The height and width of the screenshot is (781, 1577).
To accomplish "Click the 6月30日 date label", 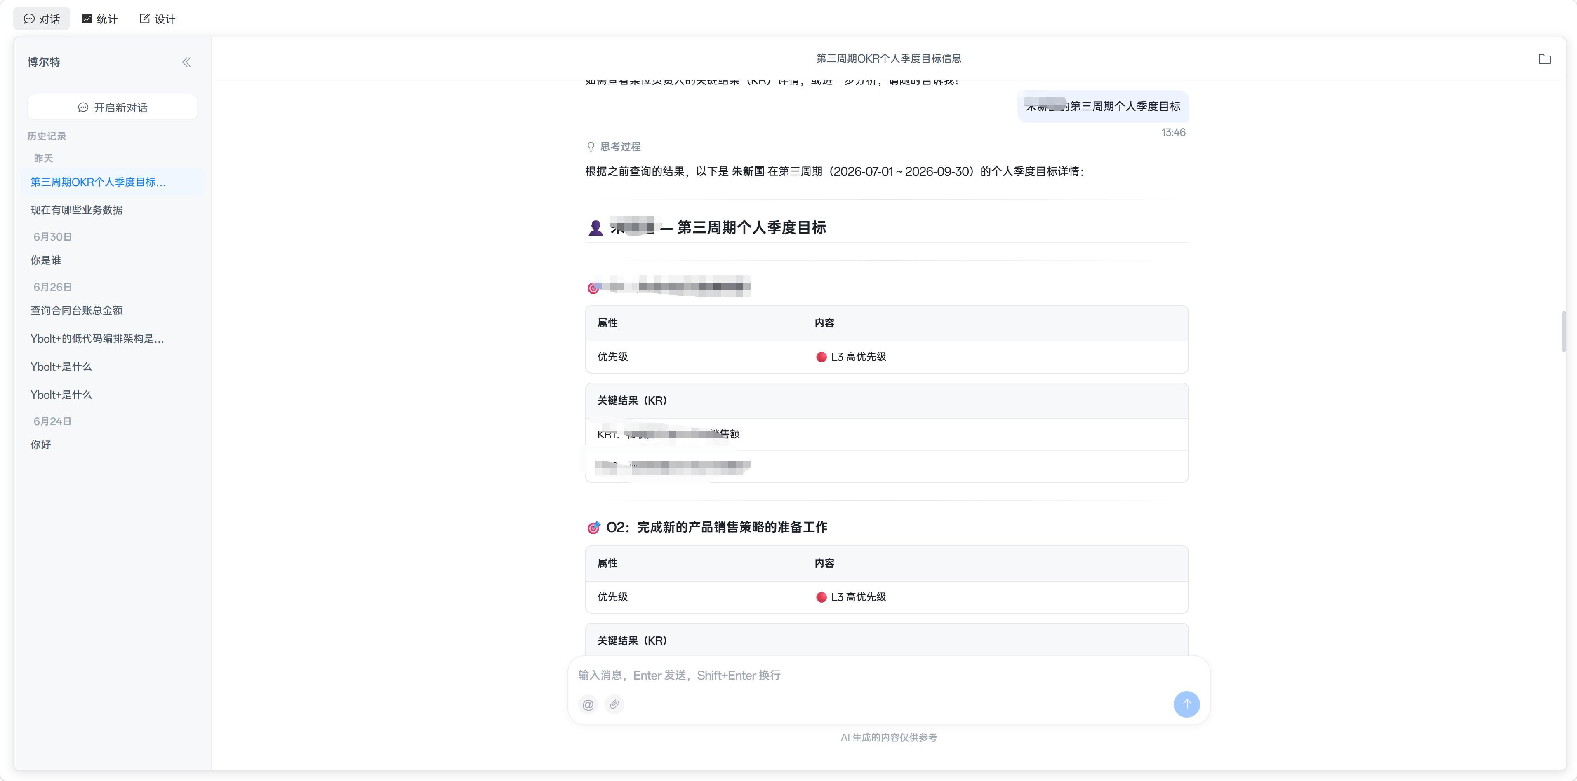I will coord(53,237).
